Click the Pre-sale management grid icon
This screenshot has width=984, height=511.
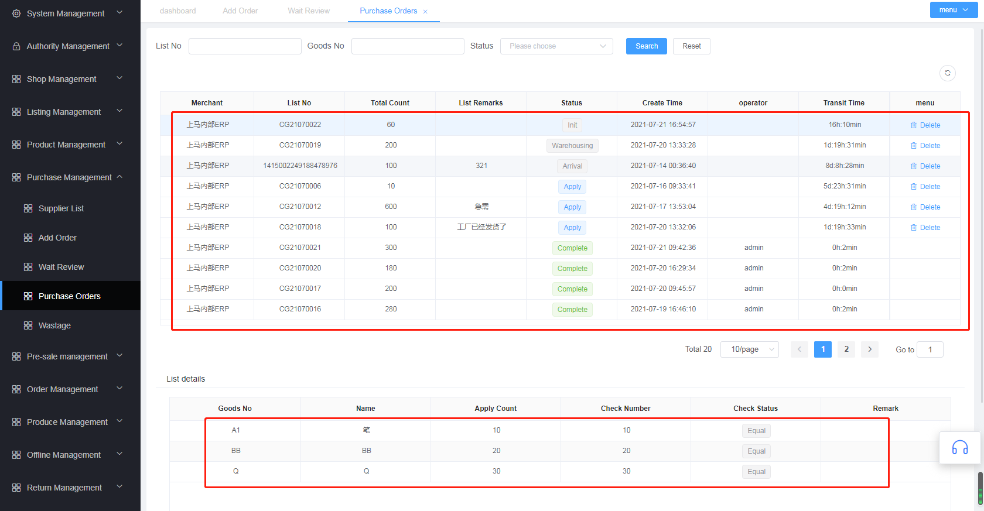tap(16, 356)
